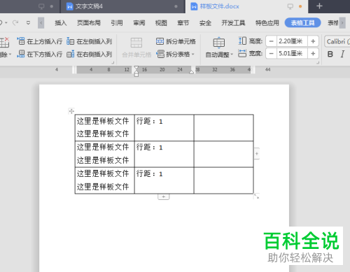Increase column width with plus button
The height and width of the screenshot is (272, 350).
click(313, 54)
